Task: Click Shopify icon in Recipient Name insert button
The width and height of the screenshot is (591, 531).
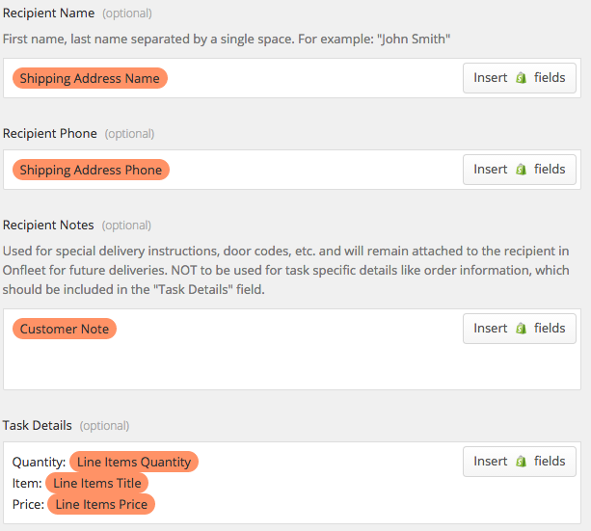Action: (x=521, y=78)
